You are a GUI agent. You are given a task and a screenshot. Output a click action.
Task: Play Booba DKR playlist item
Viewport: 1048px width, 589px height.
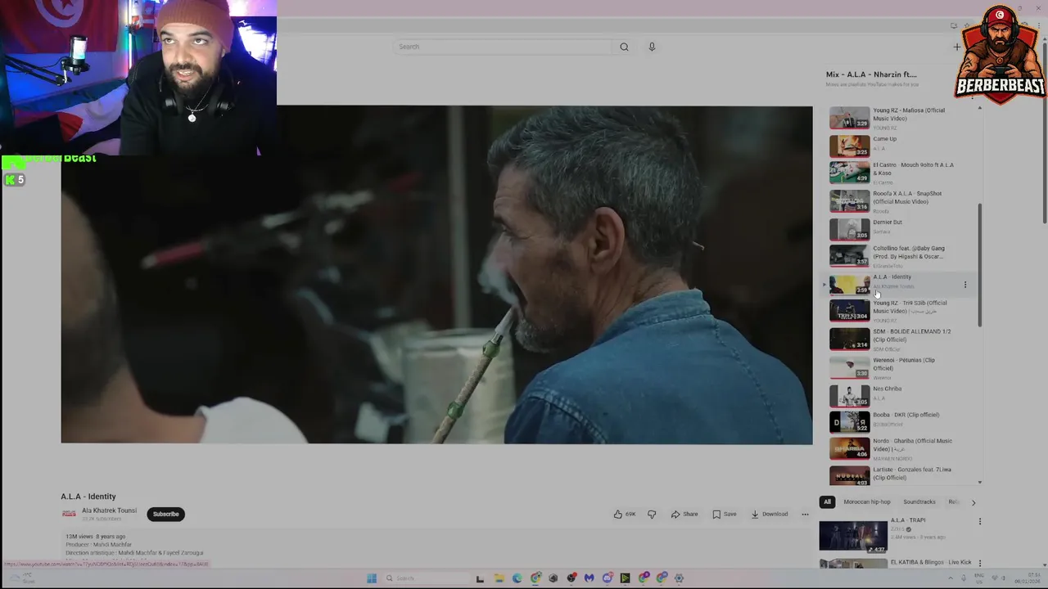click(x=901, y=421)
